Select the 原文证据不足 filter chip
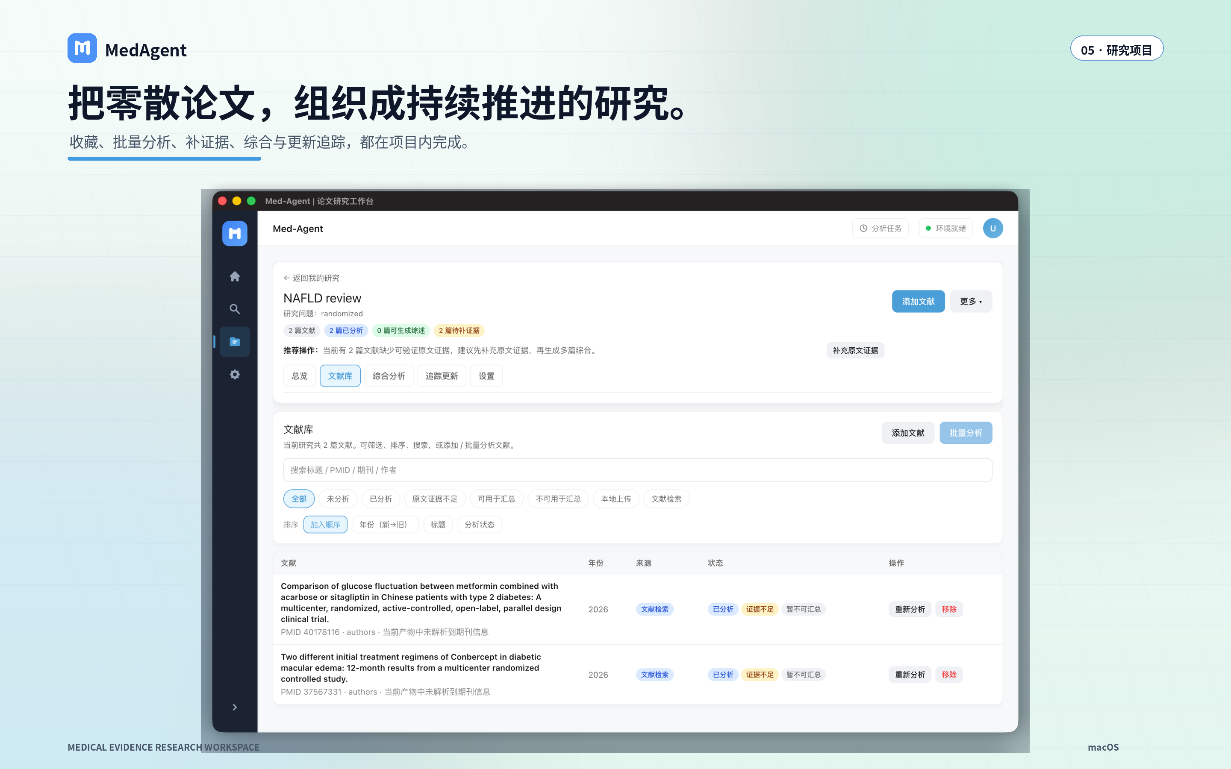 coord(434,499)
